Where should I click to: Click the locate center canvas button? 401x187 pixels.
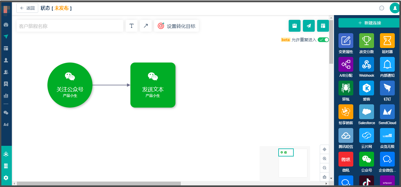(325, 149)
